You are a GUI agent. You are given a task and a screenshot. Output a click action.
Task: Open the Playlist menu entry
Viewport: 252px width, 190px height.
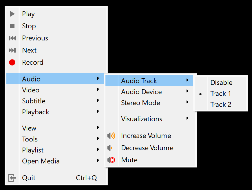click(33, 150)
